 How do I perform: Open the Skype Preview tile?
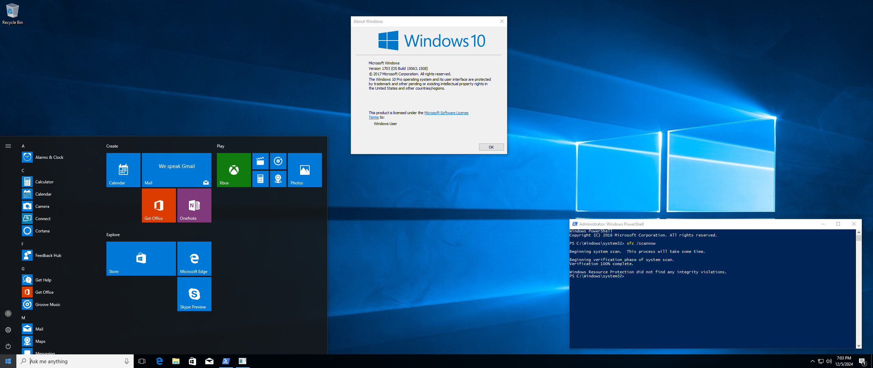pyautogui.click(x=194, y=294)
